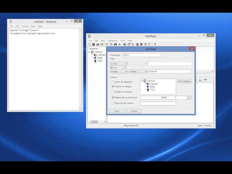Open the View menu in ClipMagic

[x=103, y=41]
